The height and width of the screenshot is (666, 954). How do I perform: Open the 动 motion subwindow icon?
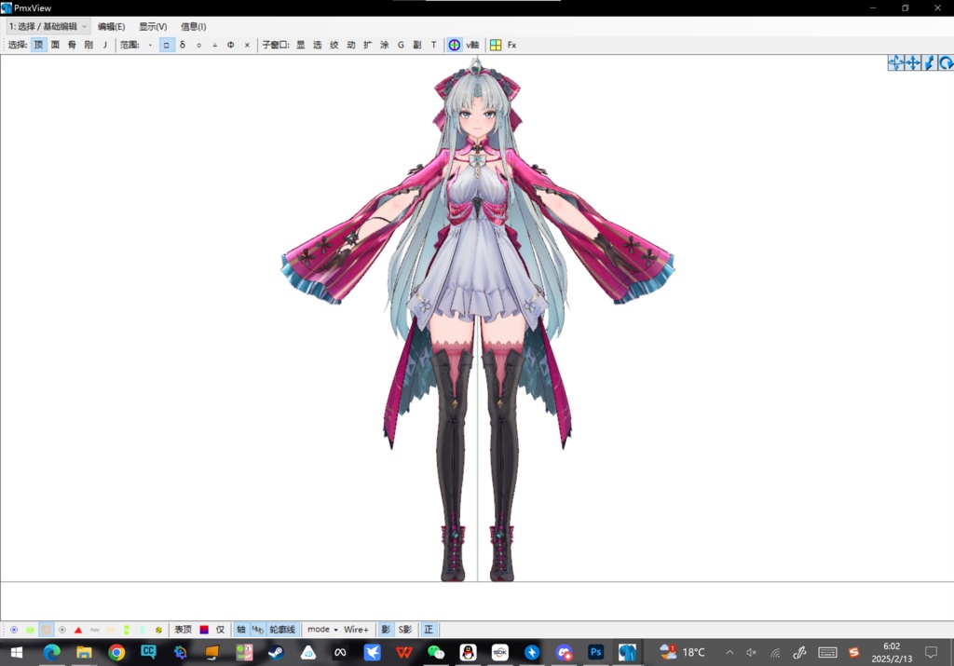point(350,44)
